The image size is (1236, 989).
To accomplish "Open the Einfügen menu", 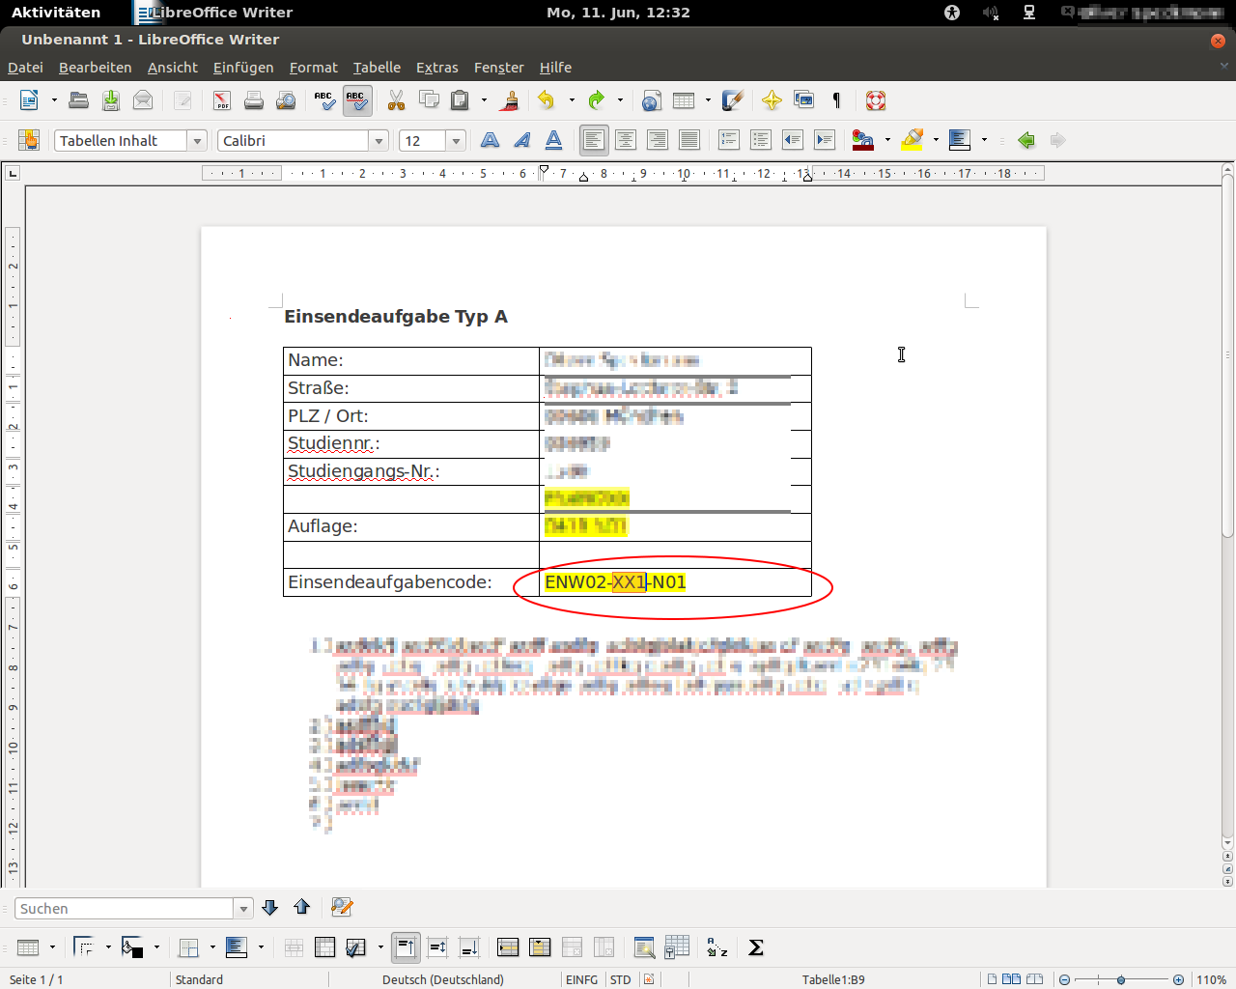I will [x=243, y=68].
